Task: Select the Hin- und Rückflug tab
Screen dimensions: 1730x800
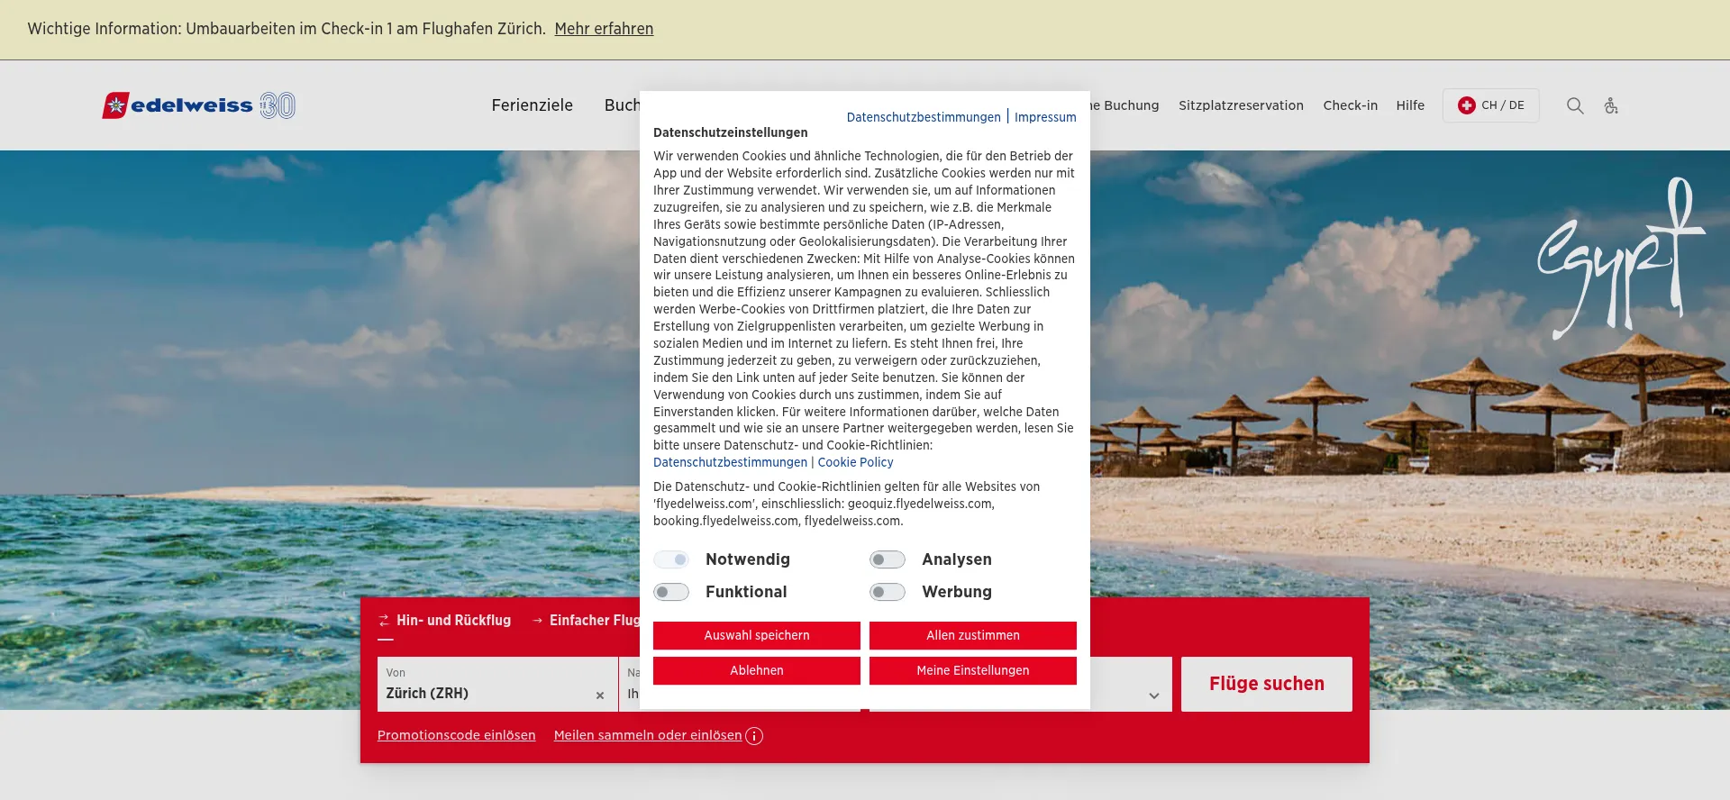Action: 453,621
